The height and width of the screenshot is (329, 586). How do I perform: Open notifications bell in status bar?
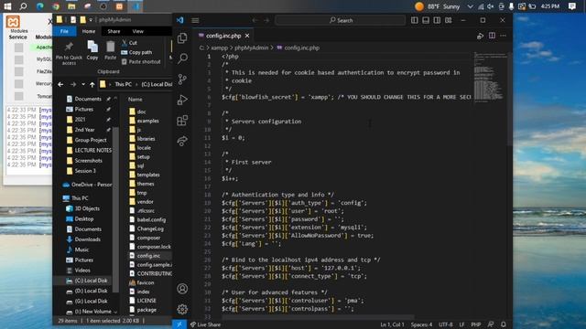coord(504,324)
